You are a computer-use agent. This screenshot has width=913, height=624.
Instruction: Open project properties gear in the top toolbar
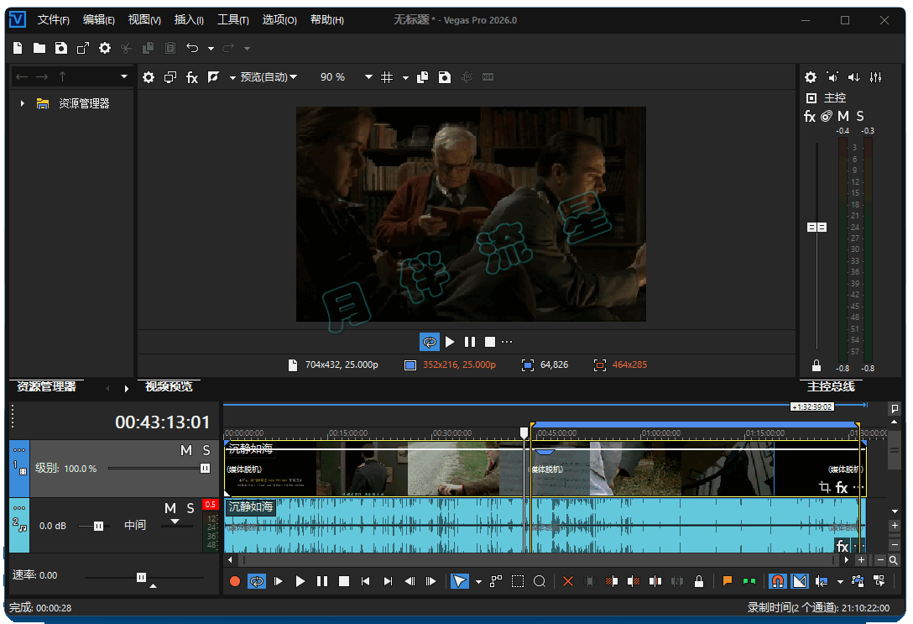point(105,49)
